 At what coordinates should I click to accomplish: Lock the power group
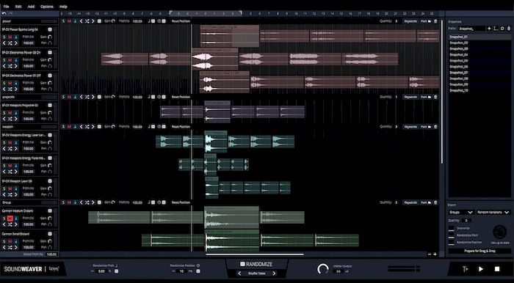[x=75, y=21]
